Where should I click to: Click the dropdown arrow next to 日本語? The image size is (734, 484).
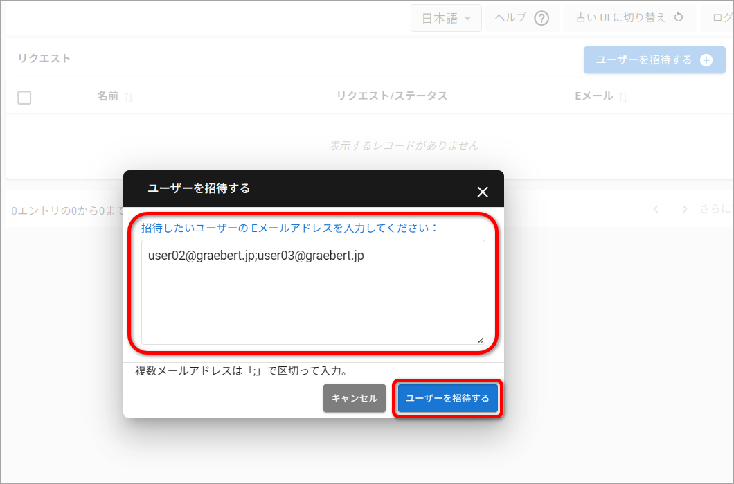click(x=467, y=19)
